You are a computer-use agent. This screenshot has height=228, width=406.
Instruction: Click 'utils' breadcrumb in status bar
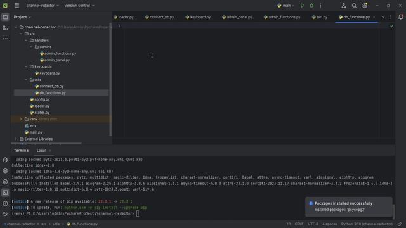[x=56, y=224]
